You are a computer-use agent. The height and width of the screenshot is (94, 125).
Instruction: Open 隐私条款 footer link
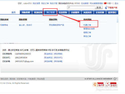click(4, 79)
